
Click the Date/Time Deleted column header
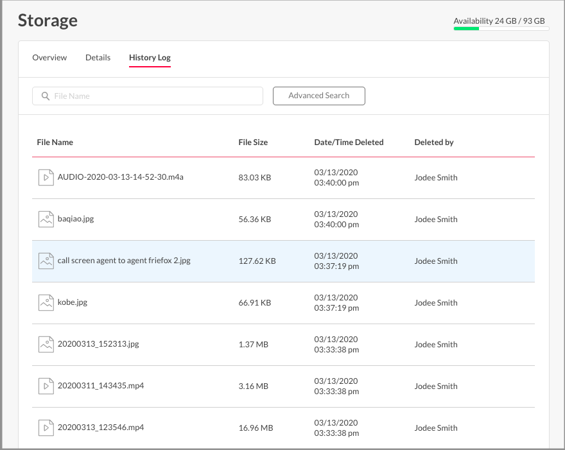pyautogui.click(x=349, y=143)
